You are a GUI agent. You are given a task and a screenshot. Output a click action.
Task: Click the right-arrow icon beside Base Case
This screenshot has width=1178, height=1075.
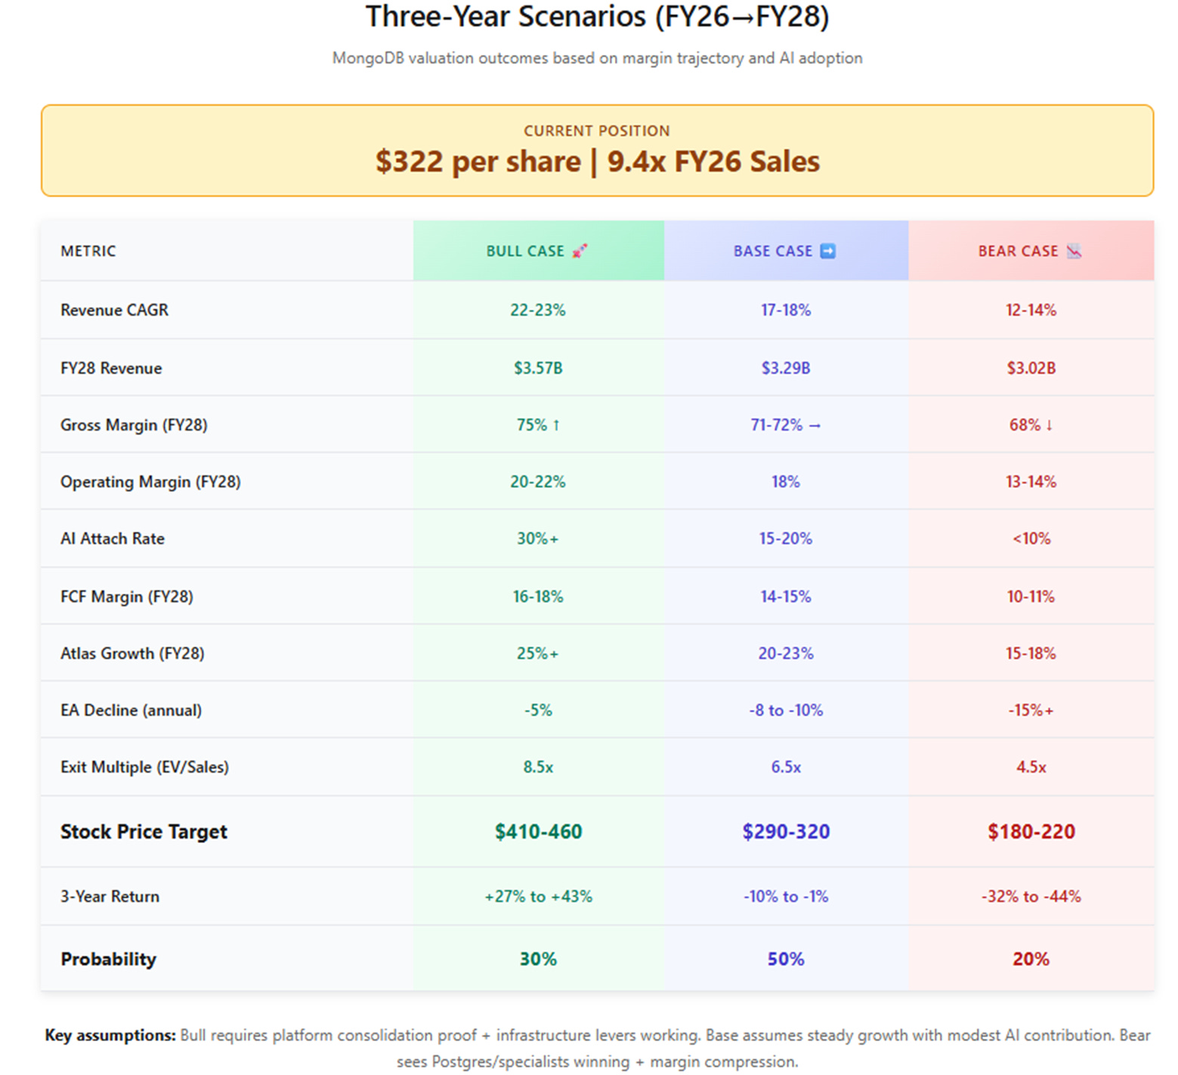828,251
